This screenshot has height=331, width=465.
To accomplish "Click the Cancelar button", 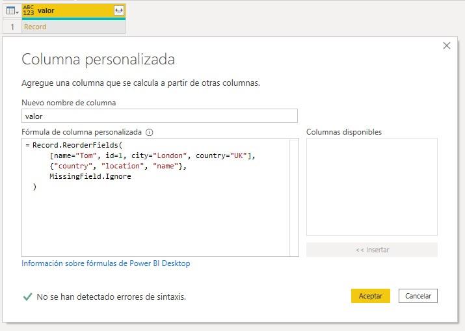I will pos(418,296).
